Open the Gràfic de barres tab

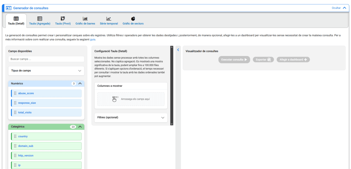coord(85,20)
